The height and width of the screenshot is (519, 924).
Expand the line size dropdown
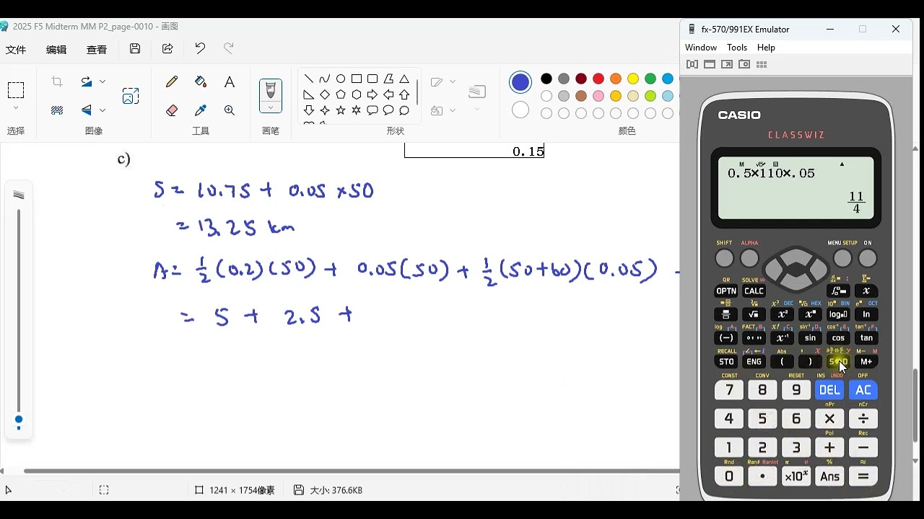pyautogui.click(x=477, y=110)
